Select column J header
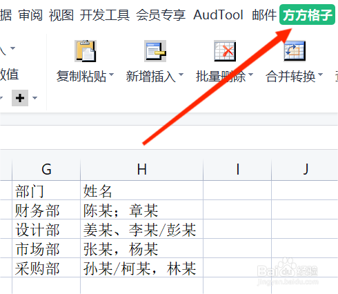 pos(305,169)
